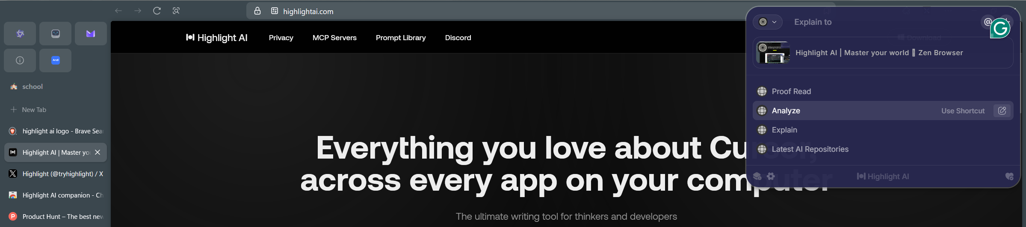Choose the Analyze action
This screenshot has height=227, width=1026.
(883, 111)
